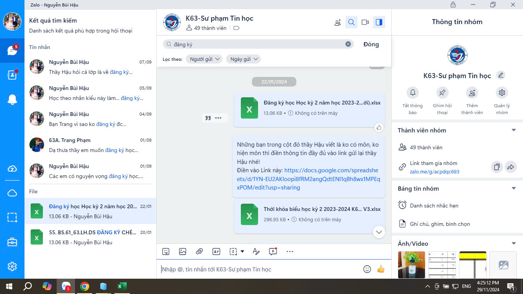The image size is (523, 294).
Task: Open the notifications bell in sidebar
Action: coord(12,100)
